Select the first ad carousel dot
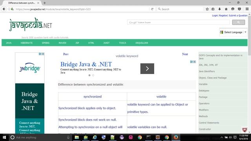This screenshot has width=251, height=141. [x=89, y=75]
